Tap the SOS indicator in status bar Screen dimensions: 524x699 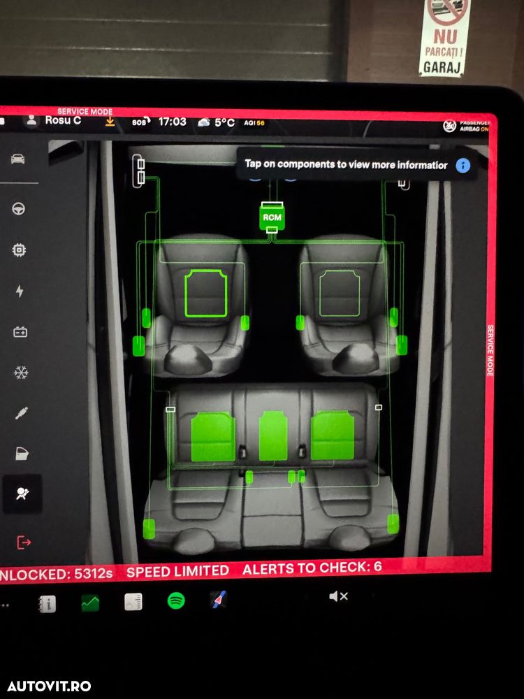[x=141, y=122]
